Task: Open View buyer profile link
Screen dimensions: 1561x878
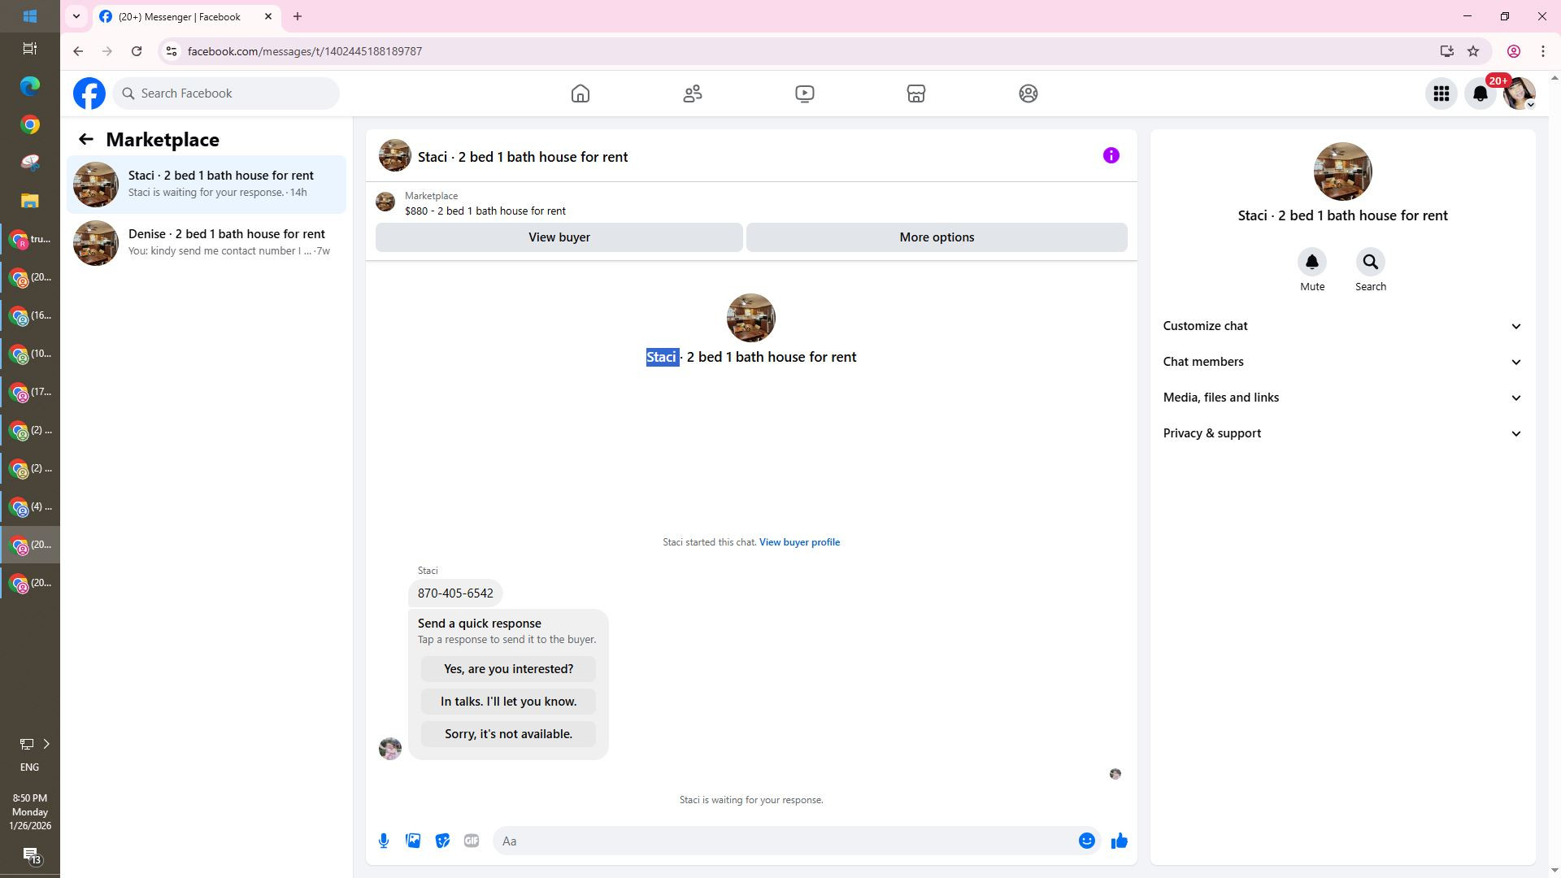Action: pyautogui.click(x=799, y=542)
